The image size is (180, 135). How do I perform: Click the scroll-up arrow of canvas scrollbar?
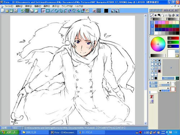(145, 16)
